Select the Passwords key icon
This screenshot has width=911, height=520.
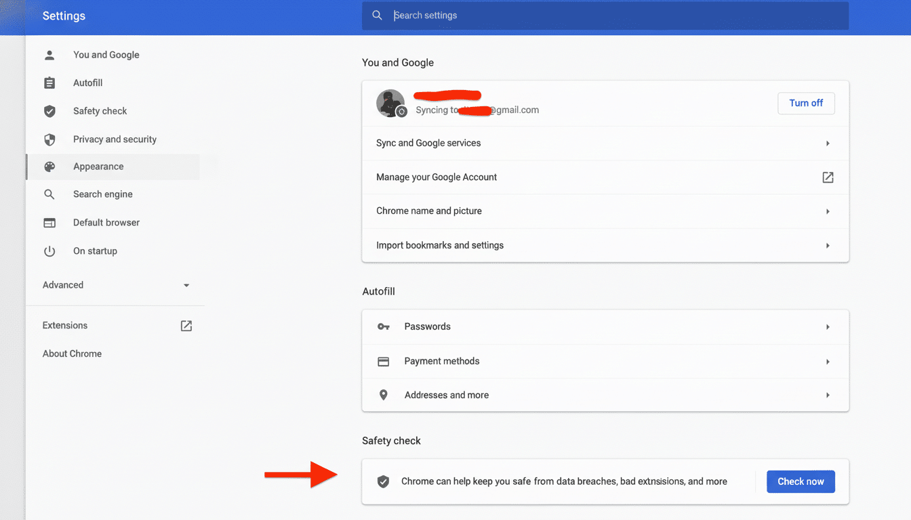point(384,326)
